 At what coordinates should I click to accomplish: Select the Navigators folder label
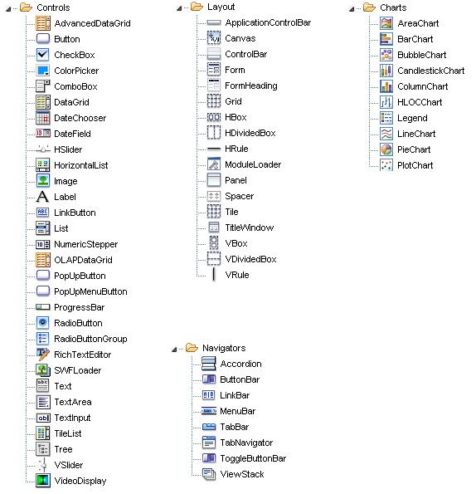pyautogui.click(x=224, y=348)
